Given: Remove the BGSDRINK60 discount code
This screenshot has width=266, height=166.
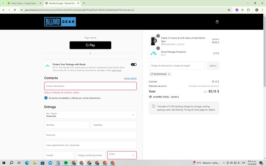Looking at the screenshot, I should pyautogui.click(x=169, y=74).
